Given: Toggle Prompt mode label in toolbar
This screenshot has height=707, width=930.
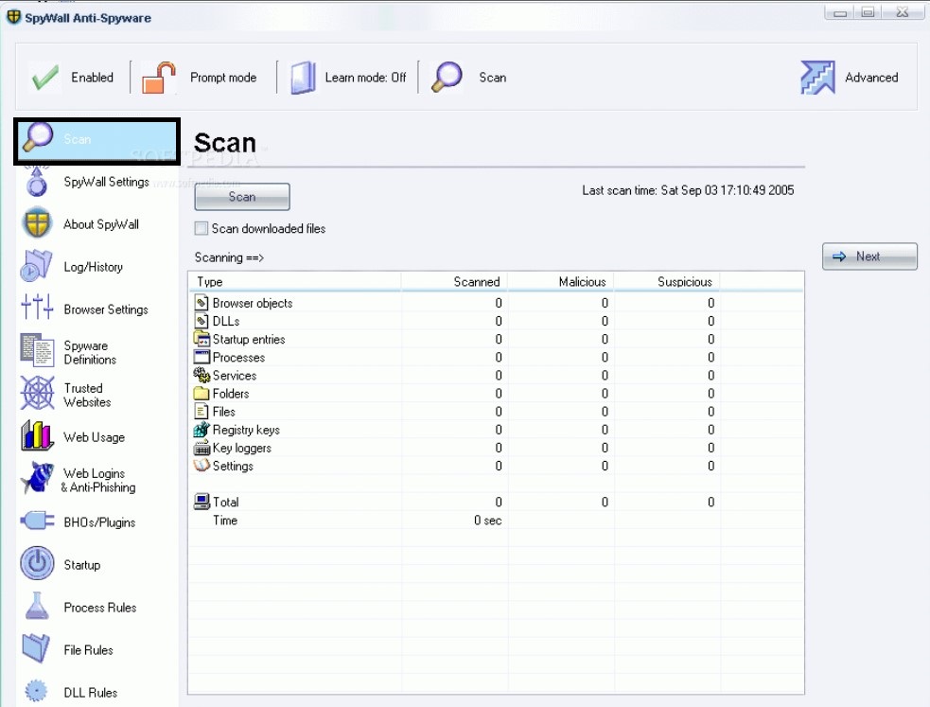Looking at the screenshot, I should [223, 78].
